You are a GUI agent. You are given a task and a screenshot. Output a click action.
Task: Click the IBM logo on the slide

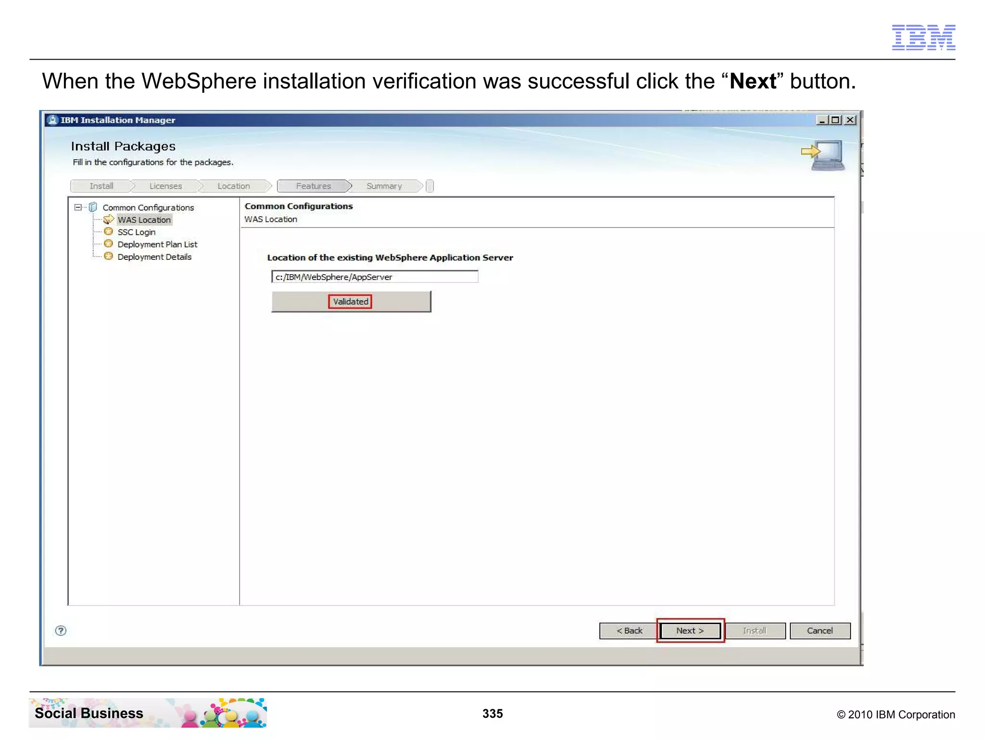[x=923, y=38]
